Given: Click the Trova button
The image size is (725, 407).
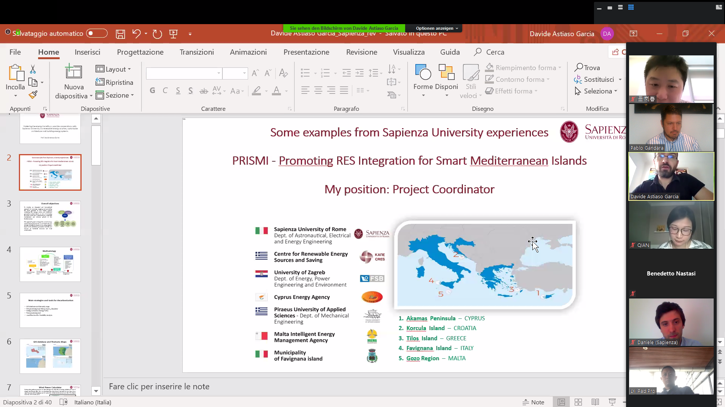Looking at the screenshot, I should pos(587,67).
